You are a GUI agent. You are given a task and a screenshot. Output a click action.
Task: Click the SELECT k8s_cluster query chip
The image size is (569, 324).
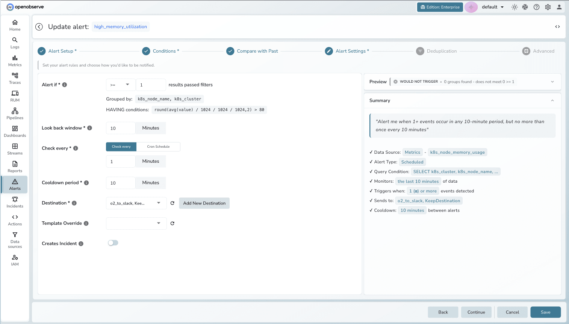[456, 172]
